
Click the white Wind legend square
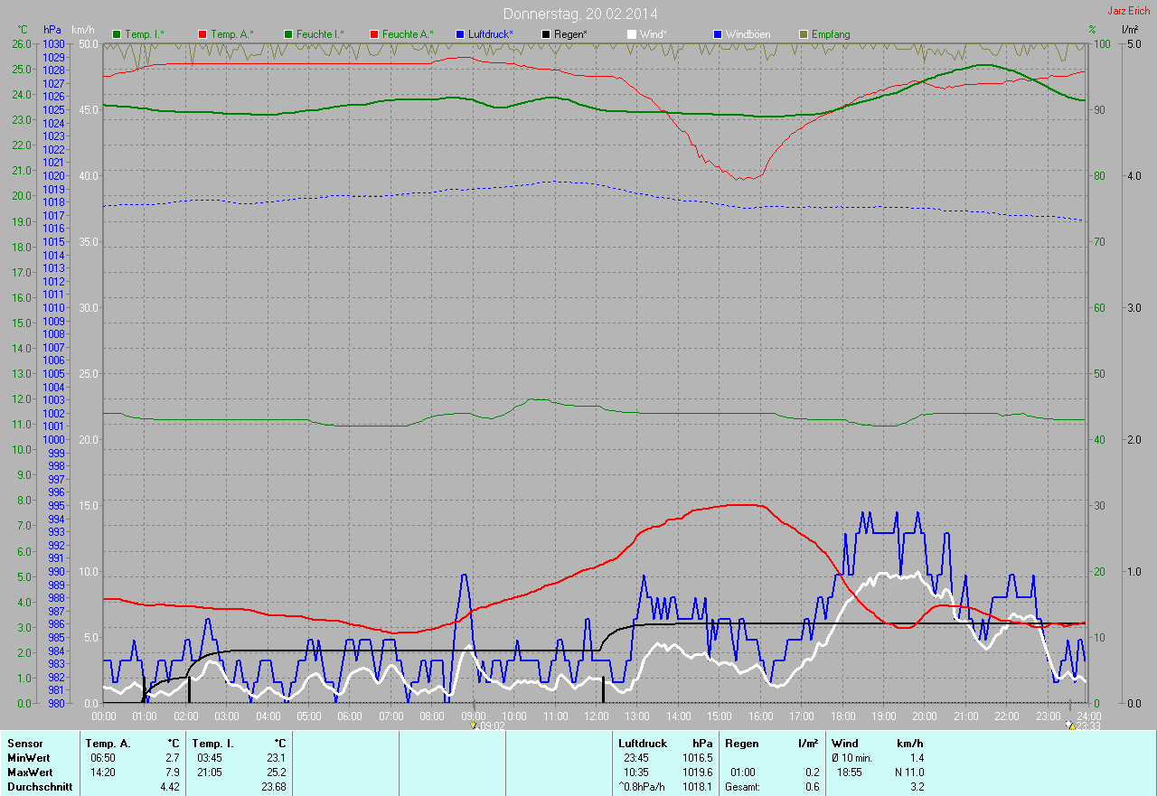(632, 34)
